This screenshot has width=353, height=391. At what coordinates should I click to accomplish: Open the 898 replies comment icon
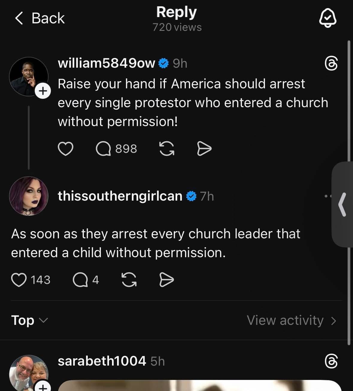[116, 149]
